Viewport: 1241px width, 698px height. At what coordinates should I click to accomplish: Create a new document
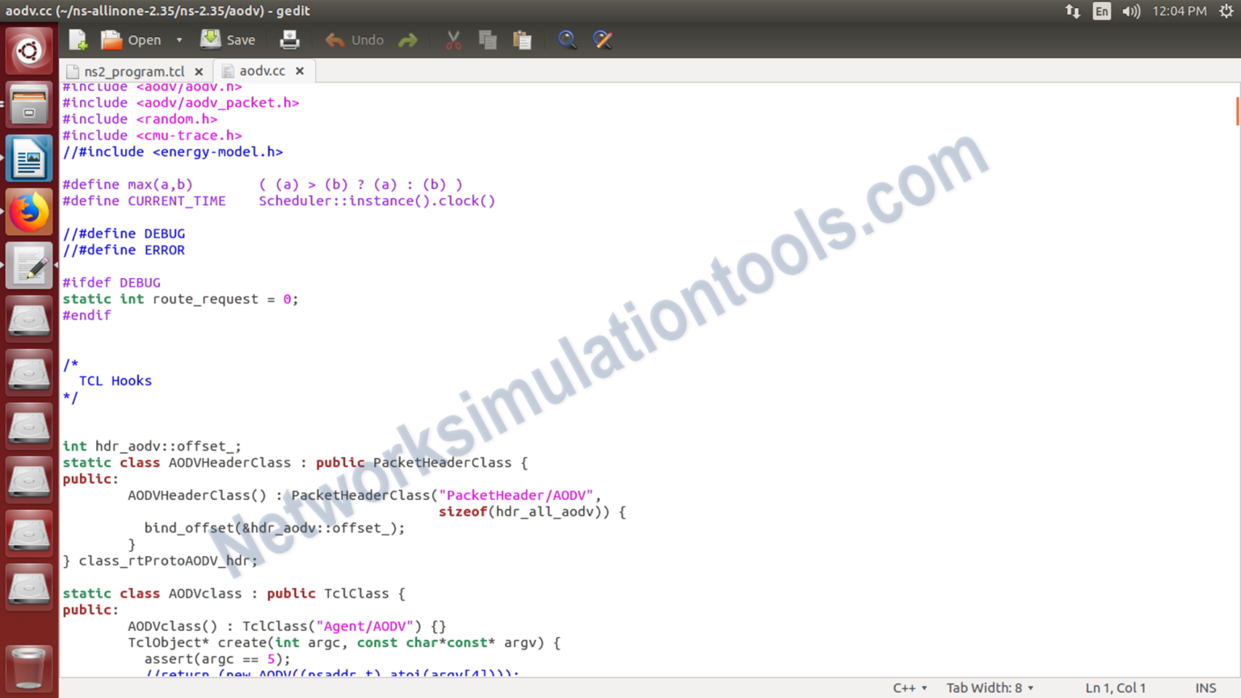pos(76,40)
